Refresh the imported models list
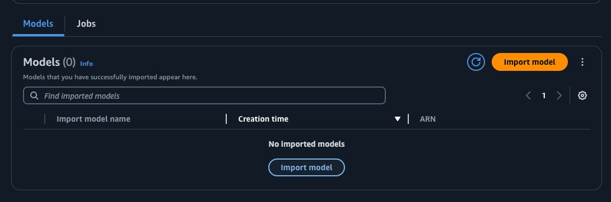The width and height of the screenshot is (611, 202). (x=476, y=62)
